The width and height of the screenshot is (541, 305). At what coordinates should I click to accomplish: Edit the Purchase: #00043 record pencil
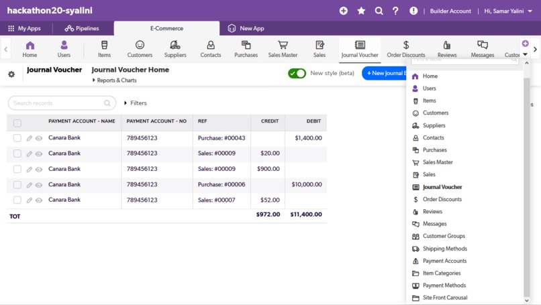tap(30, 138)
